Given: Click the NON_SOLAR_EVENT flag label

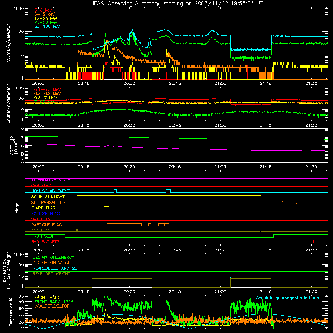Looking at the screenshot, I should tap(50, 191).
